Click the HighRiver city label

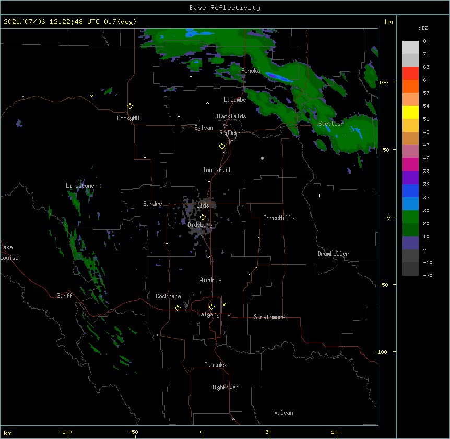[x=224, y=387]
